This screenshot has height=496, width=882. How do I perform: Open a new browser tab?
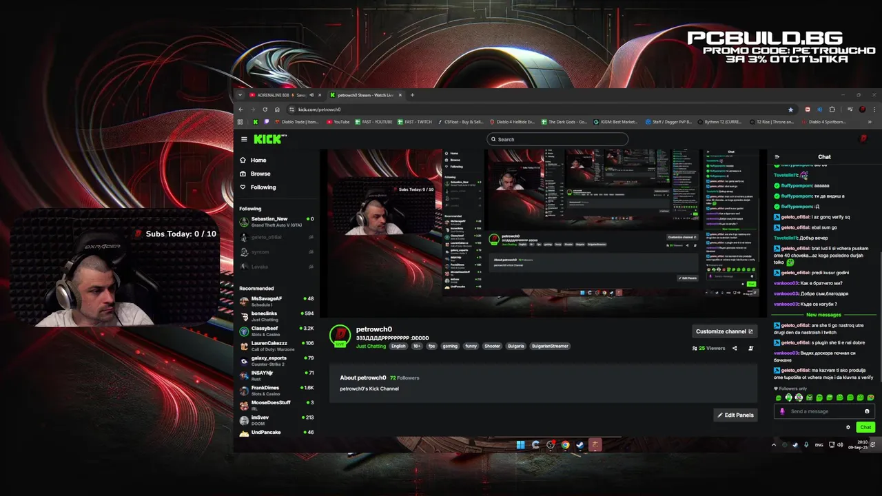point(412,95)
